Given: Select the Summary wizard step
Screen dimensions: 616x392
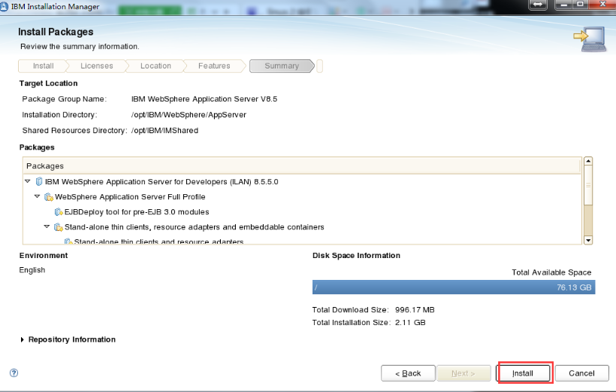Looking at the screenshot, I should pos(282,66).
